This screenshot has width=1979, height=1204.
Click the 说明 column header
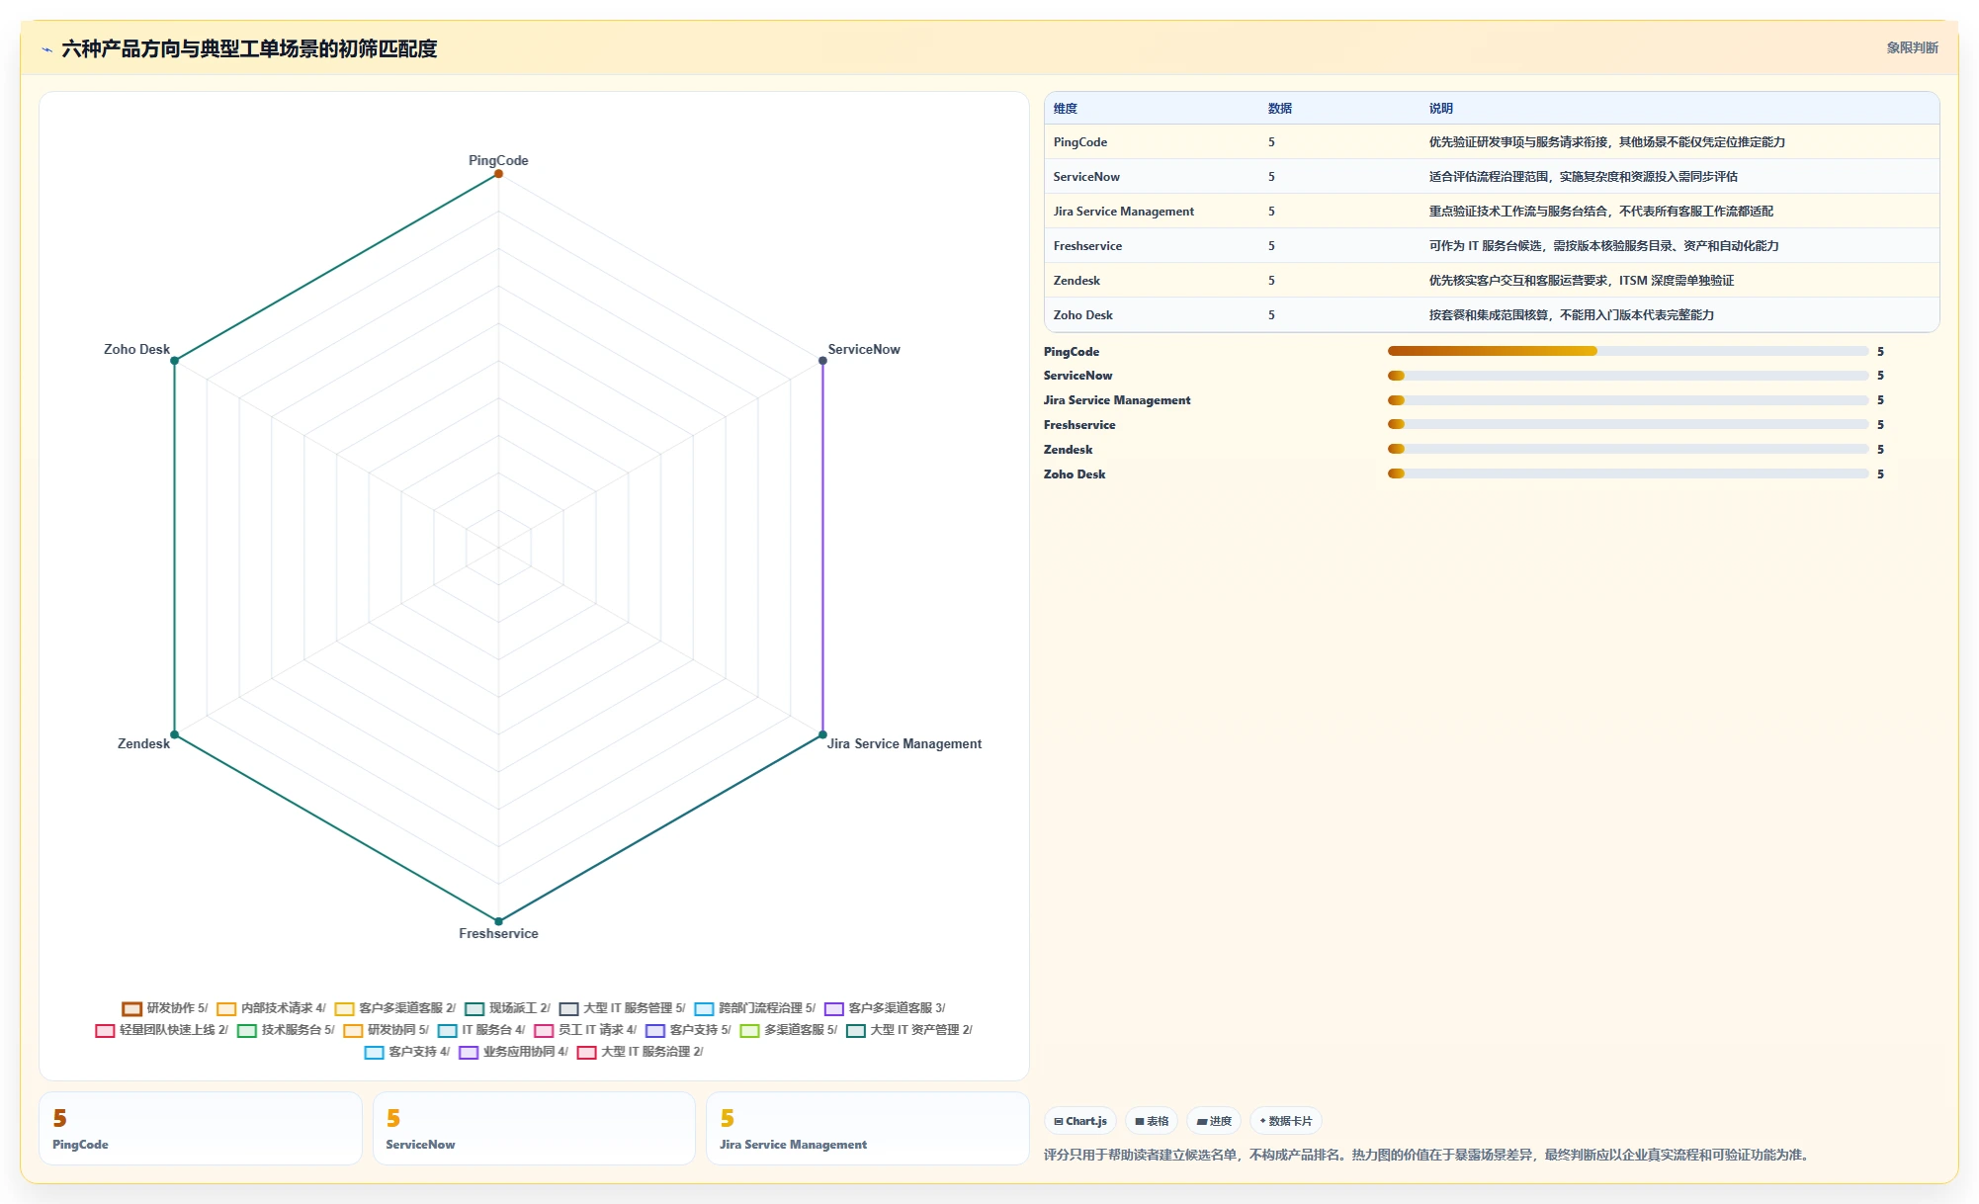(1440, 109)
